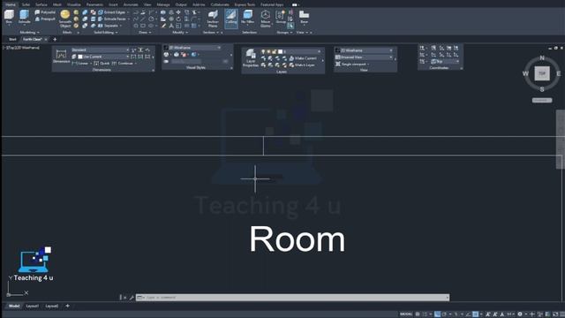Image resolution: width=565 pixels, height=318 pixels.
Task: Add a new drawing tab with plus
Action: [55, 39]
